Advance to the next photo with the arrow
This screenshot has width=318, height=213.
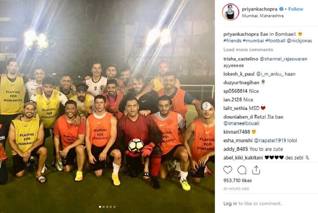click(x=206, y=106)
